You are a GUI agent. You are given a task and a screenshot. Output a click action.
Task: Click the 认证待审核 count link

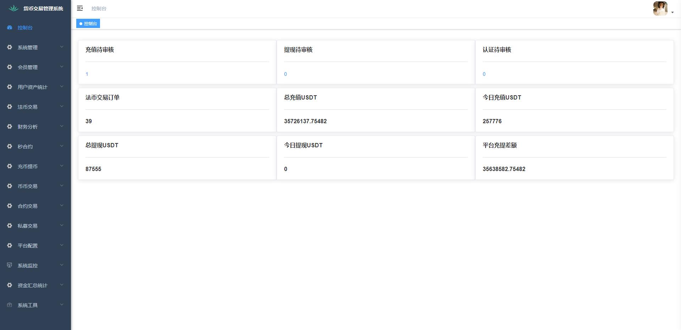(x=484, y=74)
